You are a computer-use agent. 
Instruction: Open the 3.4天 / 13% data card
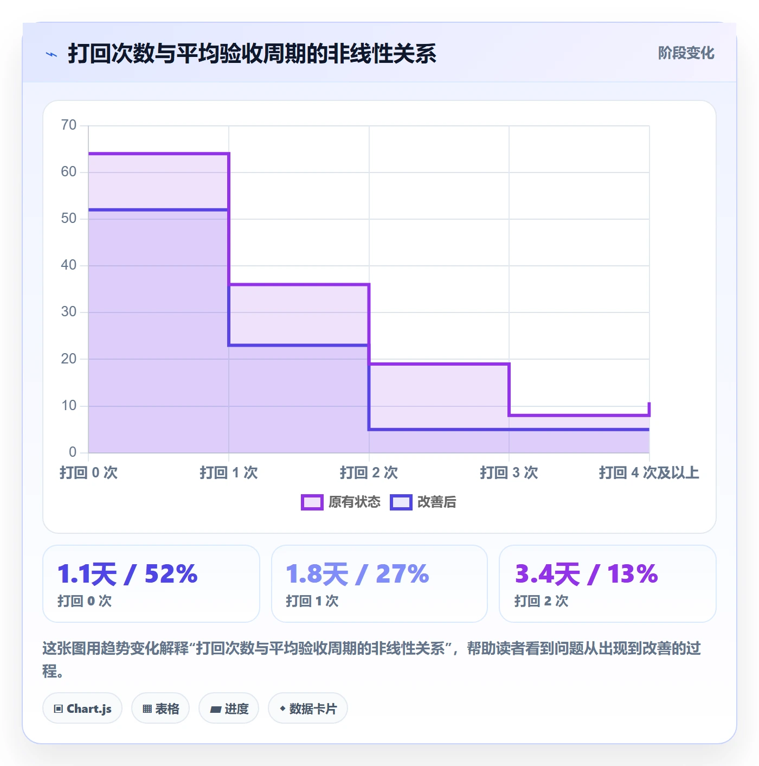[x=608, y=584]
